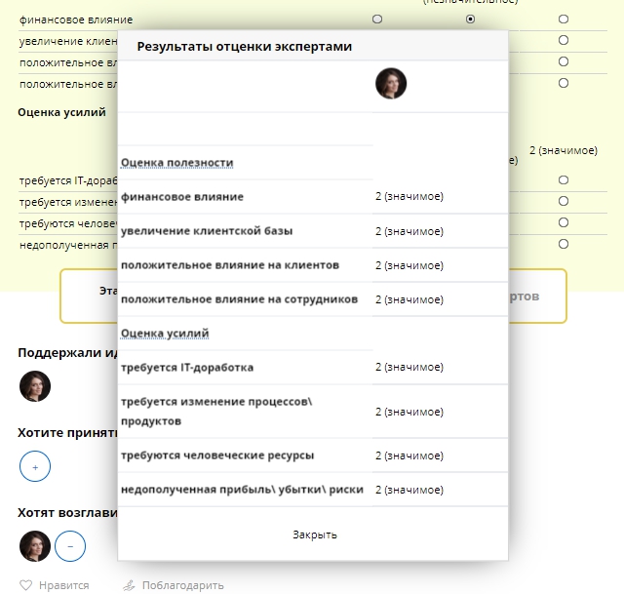624x594 pixels.
Task: Select rightmost radio for требуется изменение процессов row
Action: click(x=564, y=201)
